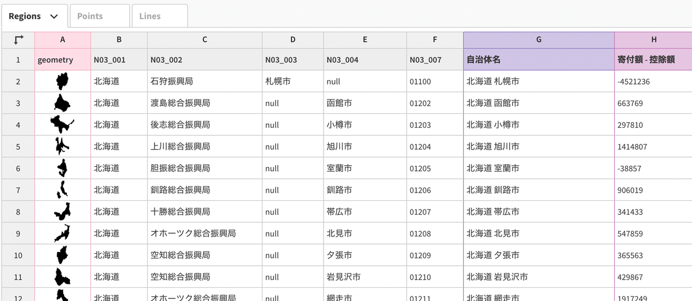Select column E header
This screenshot has width=692, height=301.
pos(365,40)
